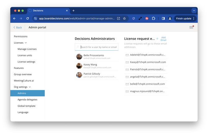Click the browser profile avatar icon
Image resolution: width=208 pixels, height=135 pixels.
coord(170,19)
